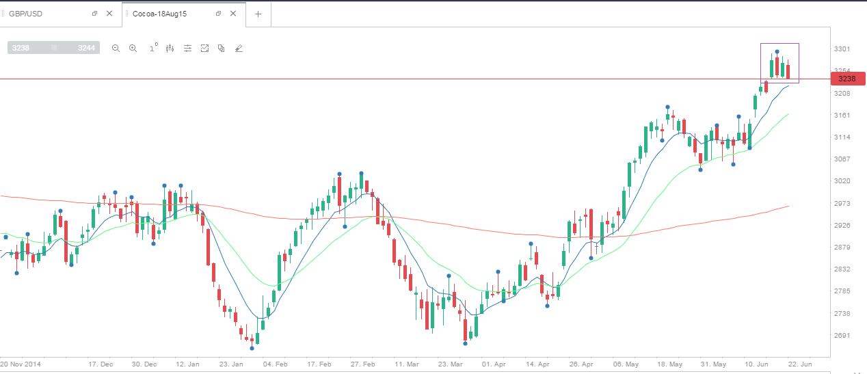Screen dimensions: 867x374
Task: Open the candlestick chart type menu
Action: click(170, 48)
